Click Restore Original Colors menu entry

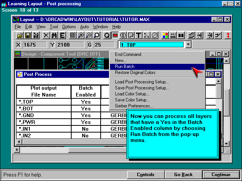(x=135, y=72)
